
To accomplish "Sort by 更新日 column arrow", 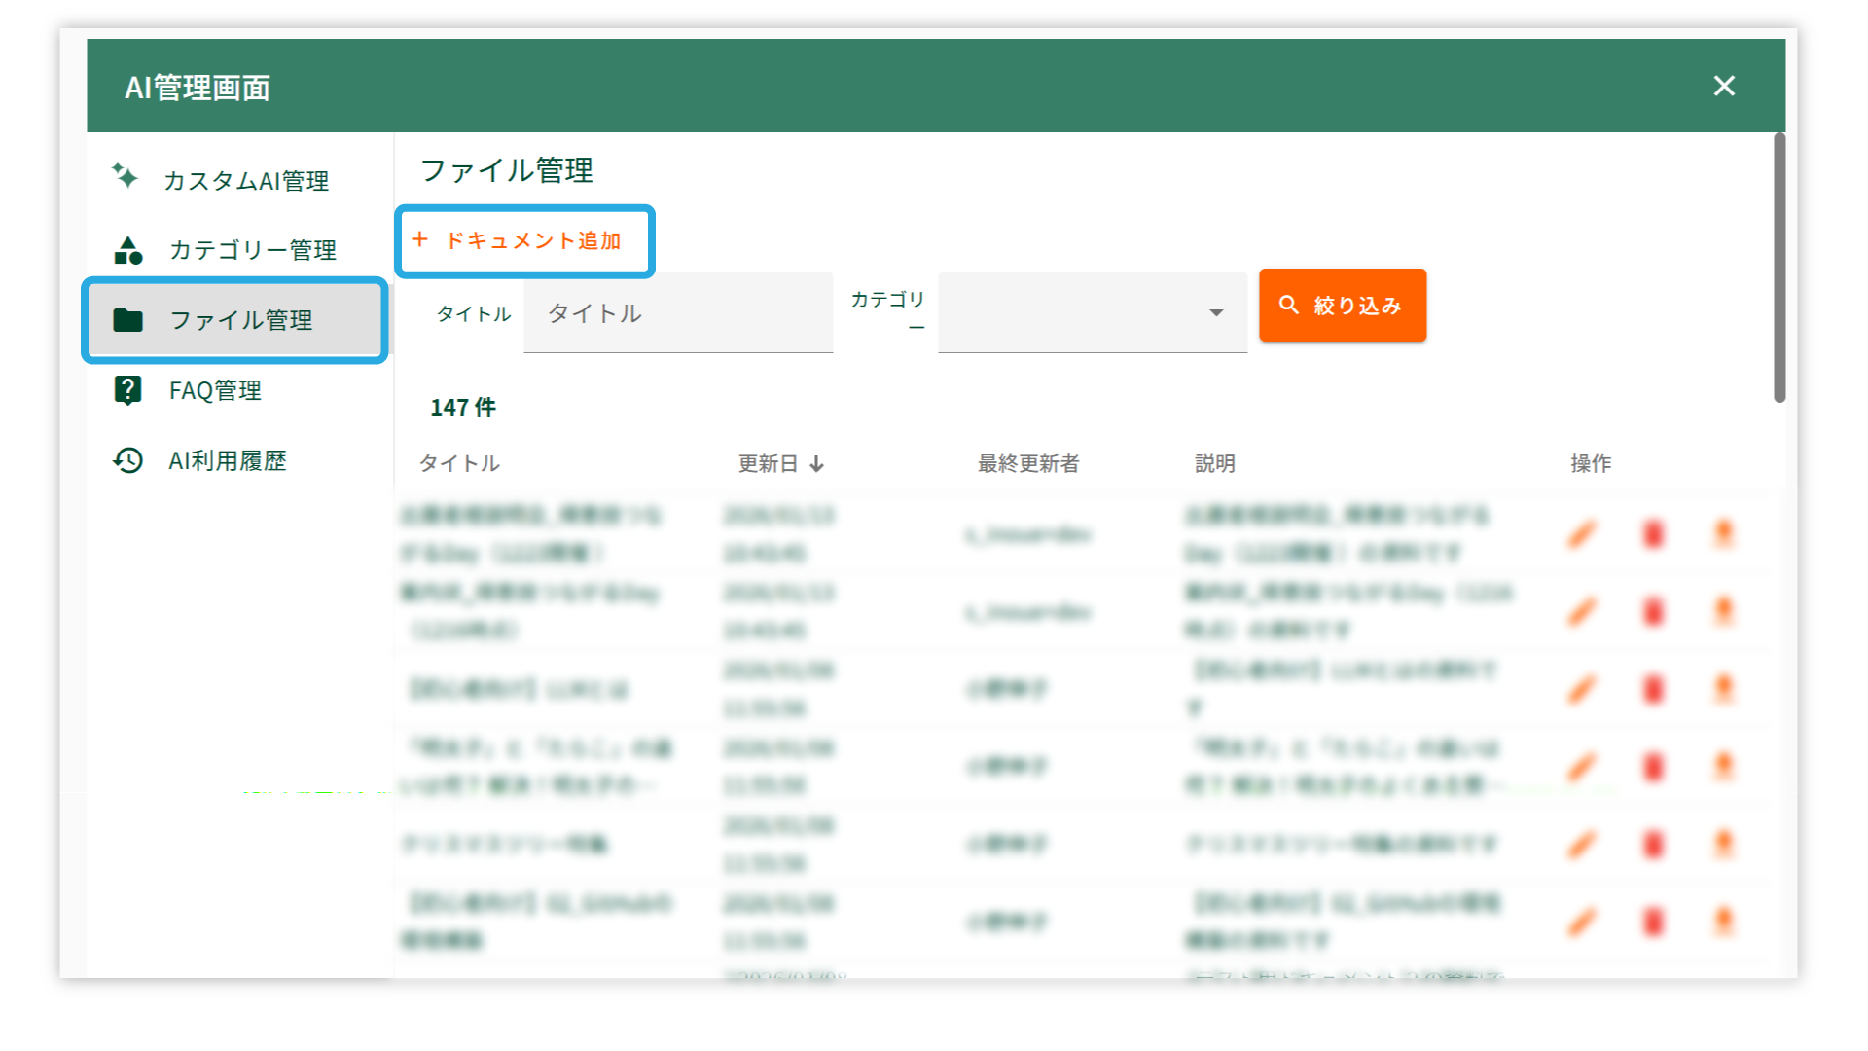I will tap(817, 464).
